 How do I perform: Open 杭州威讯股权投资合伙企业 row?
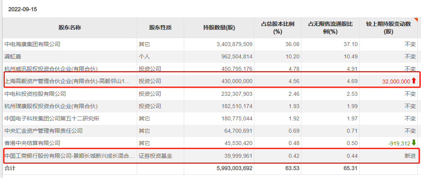51,69
